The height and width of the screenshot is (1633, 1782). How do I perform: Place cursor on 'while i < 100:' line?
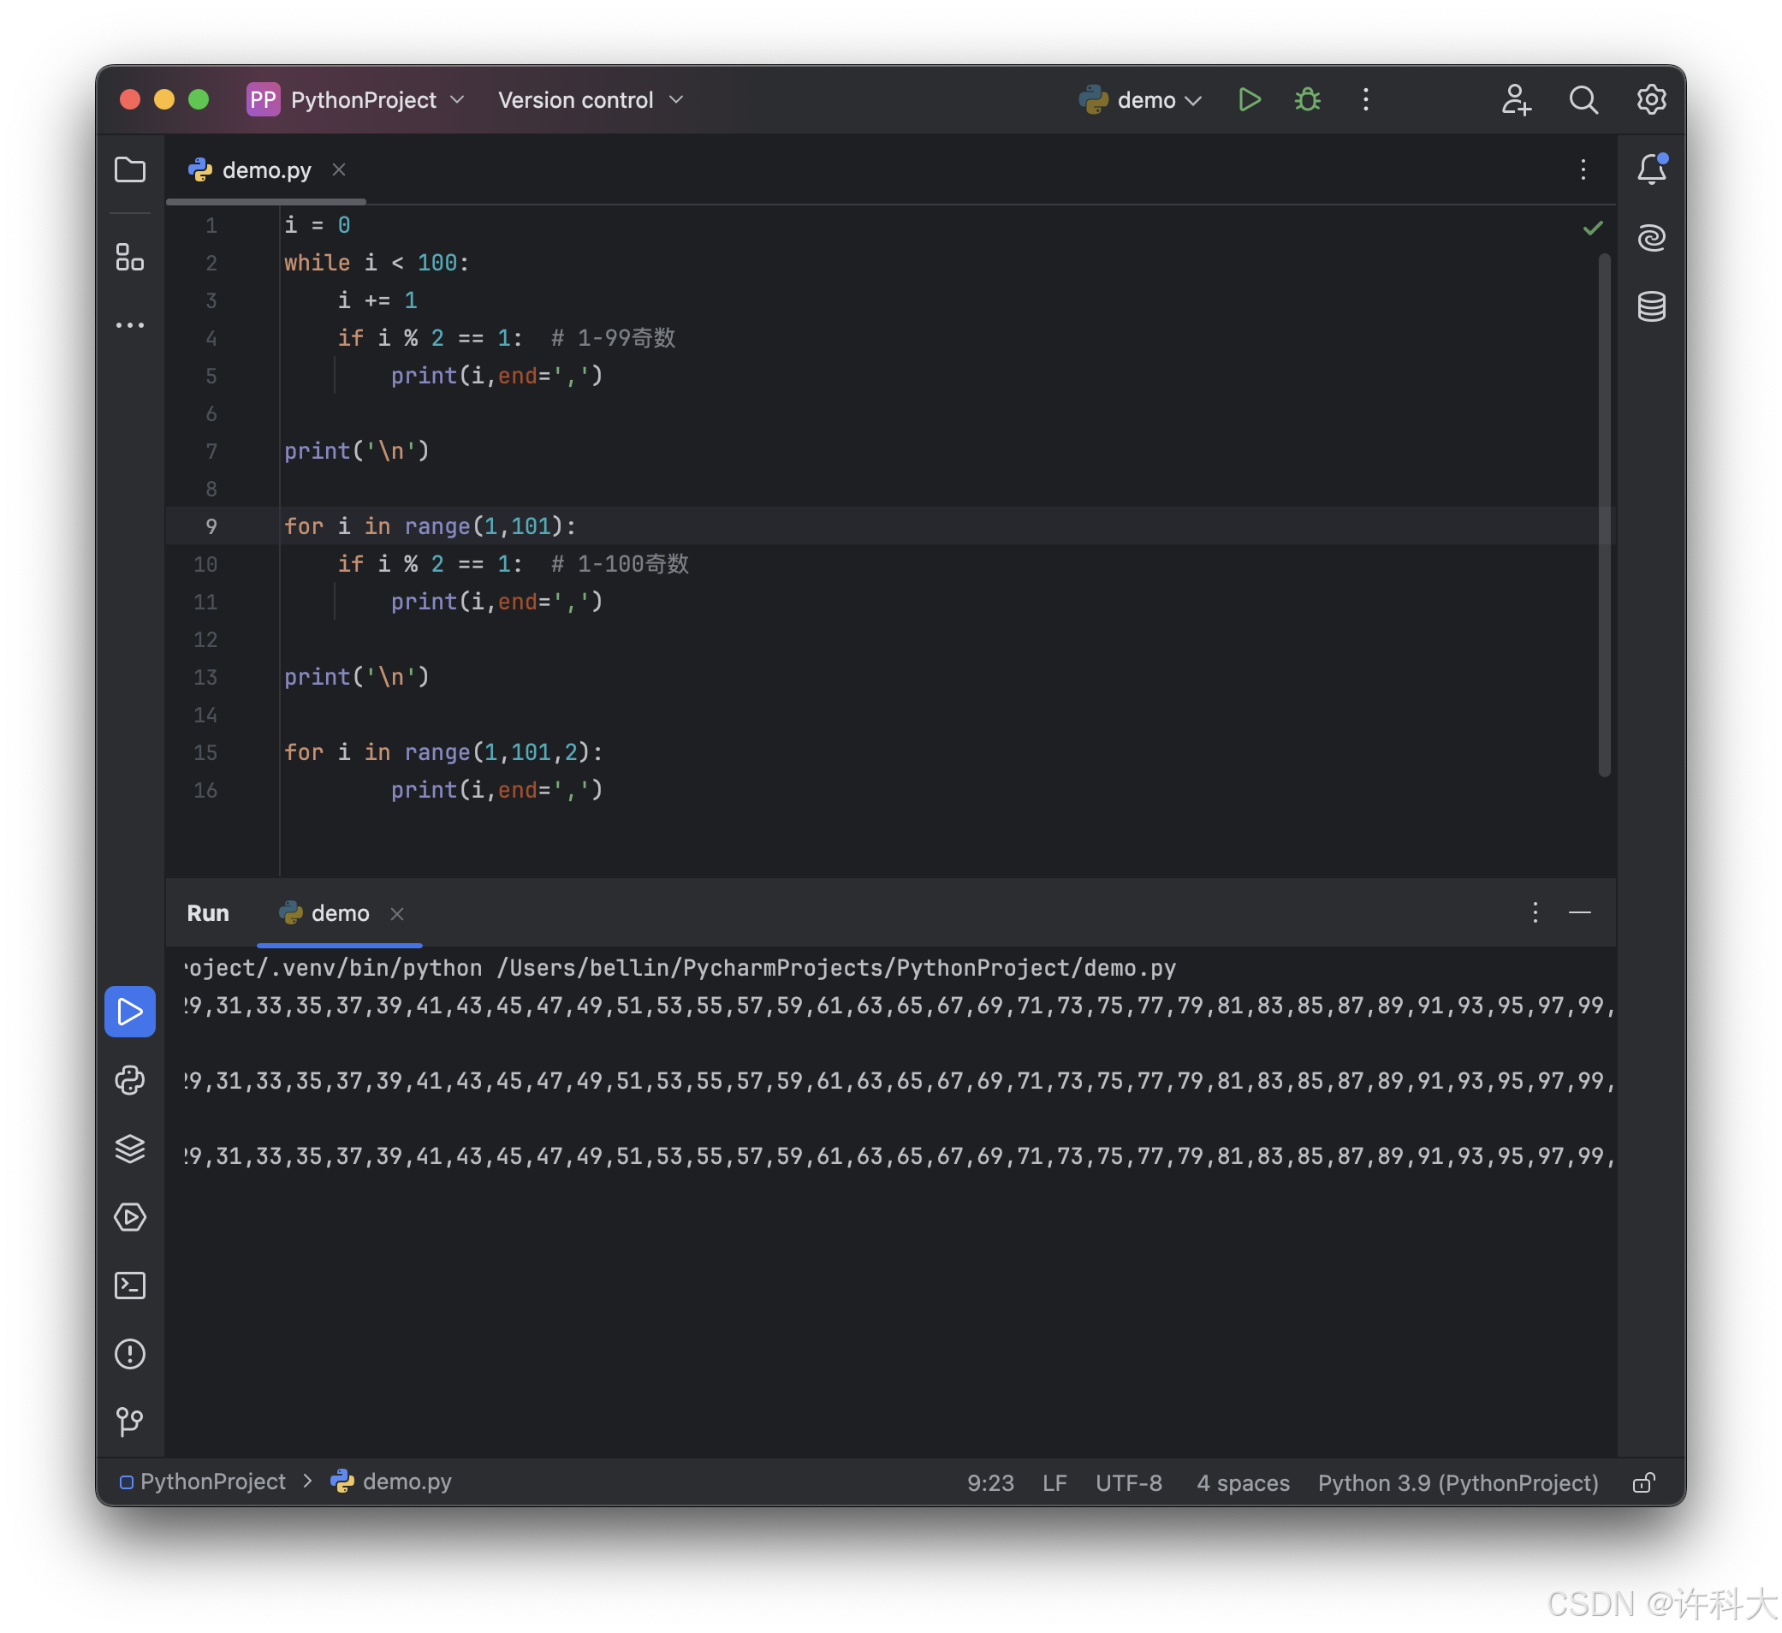(x=377, y=263)
